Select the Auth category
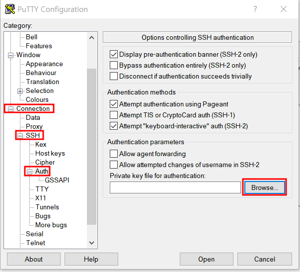The width and height of the screenshot is (300, 272). (x=42, y=171)
